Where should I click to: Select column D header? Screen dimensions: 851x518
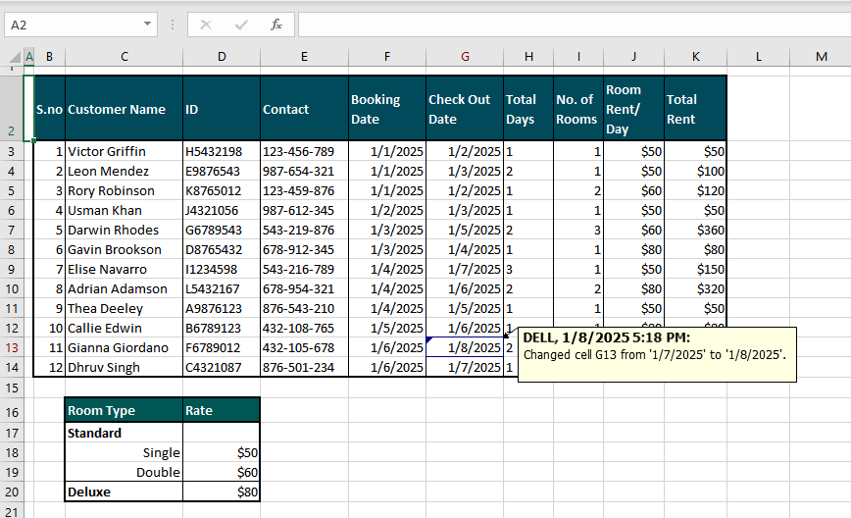coord(221,57)
